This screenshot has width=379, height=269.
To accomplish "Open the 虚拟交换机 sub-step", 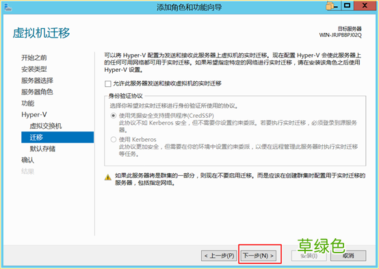I will tap(46, 126).
